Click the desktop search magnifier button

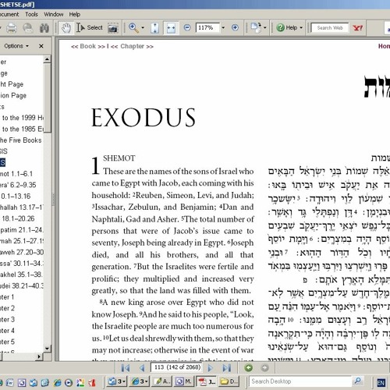coord(358,381)
